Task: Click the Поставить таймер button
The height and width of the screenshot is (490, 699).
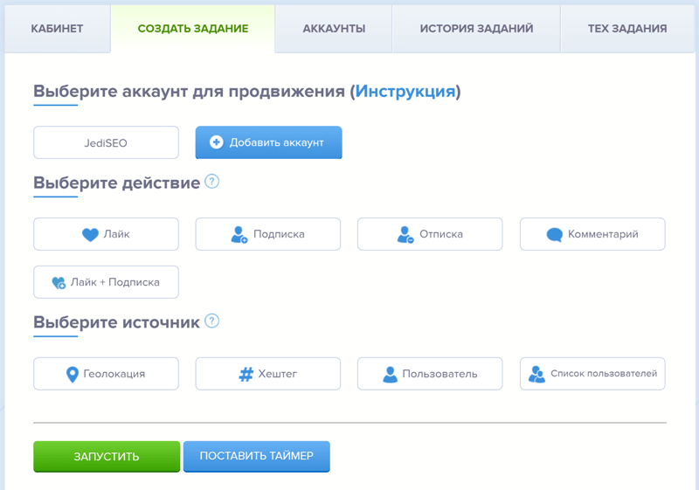Action: pyautogui.click(x=256, y=456)
